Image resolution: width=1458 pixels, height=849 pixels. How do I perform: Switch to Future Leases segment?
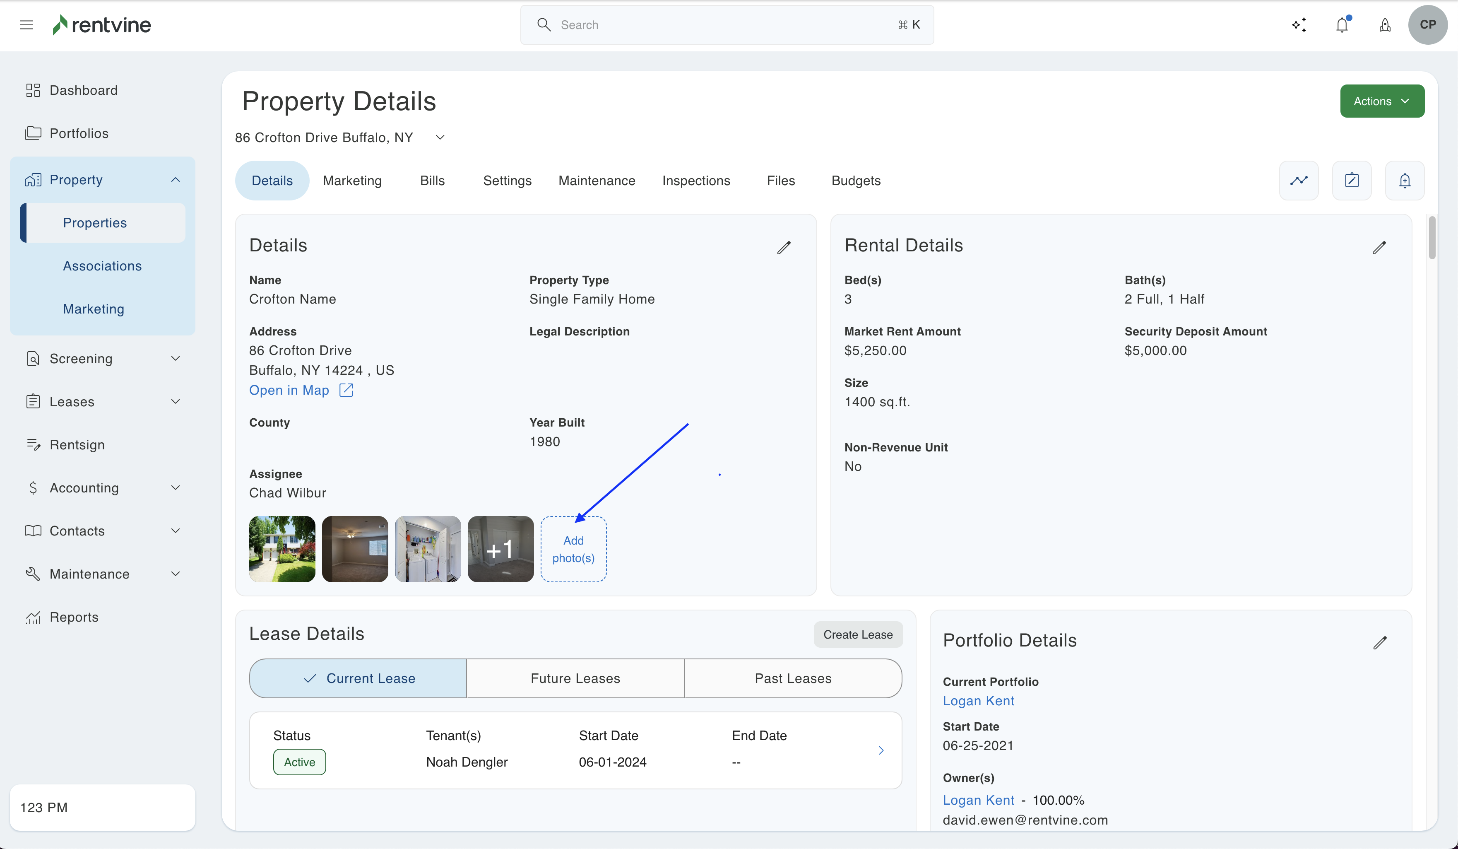point(575,678)
